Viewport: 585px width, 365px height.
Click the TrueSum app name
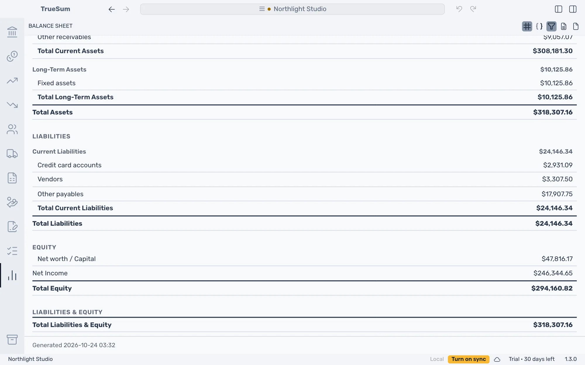55,9
